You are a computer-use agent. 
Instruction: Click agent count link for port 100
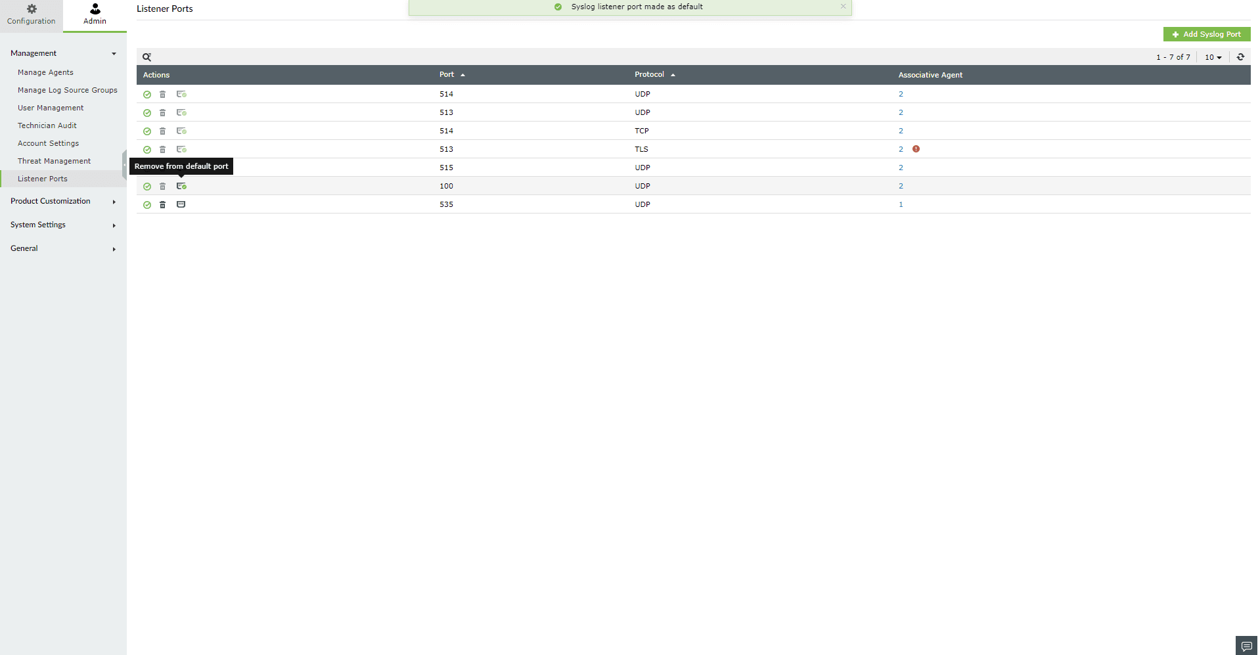[901, 186]
